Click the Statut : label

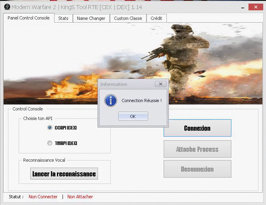coord(16,197)
